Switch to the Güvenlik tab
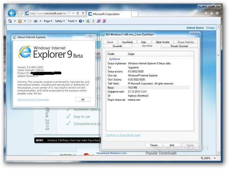The height and width of the screenshot is (169, 229). pos(117,46)
